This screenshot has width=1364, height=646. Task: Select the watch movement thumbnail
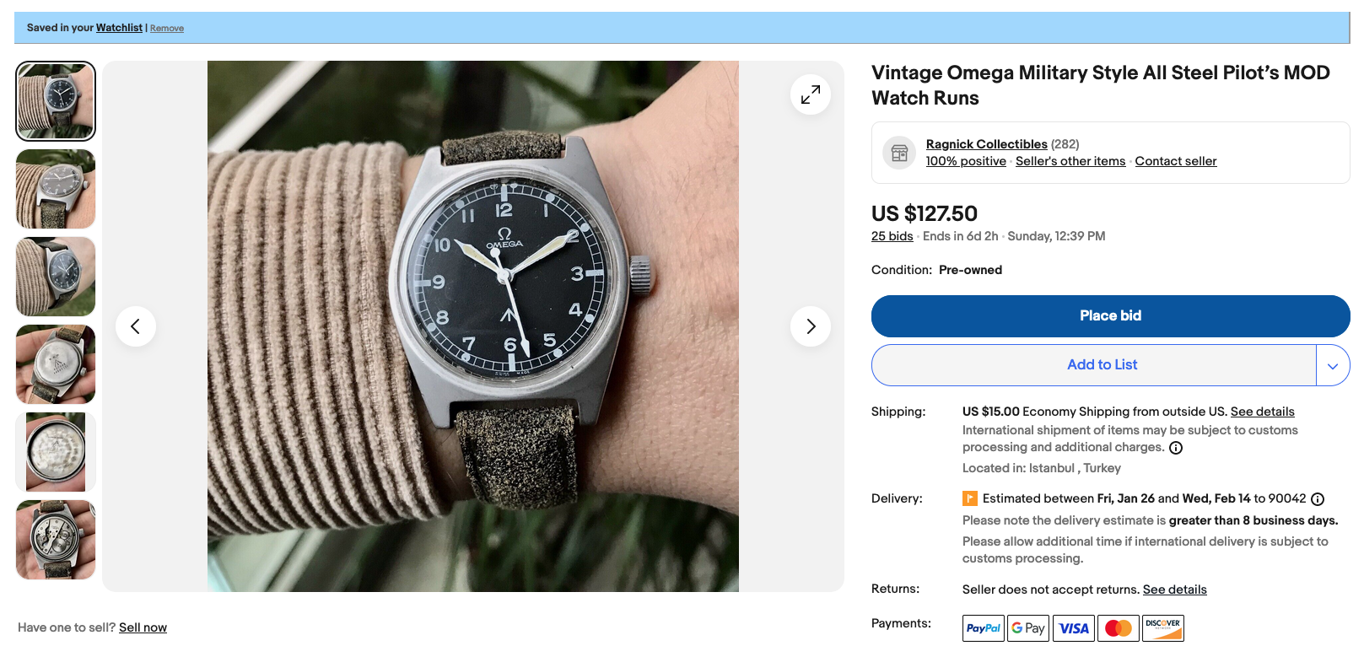[x=56, y=540]
